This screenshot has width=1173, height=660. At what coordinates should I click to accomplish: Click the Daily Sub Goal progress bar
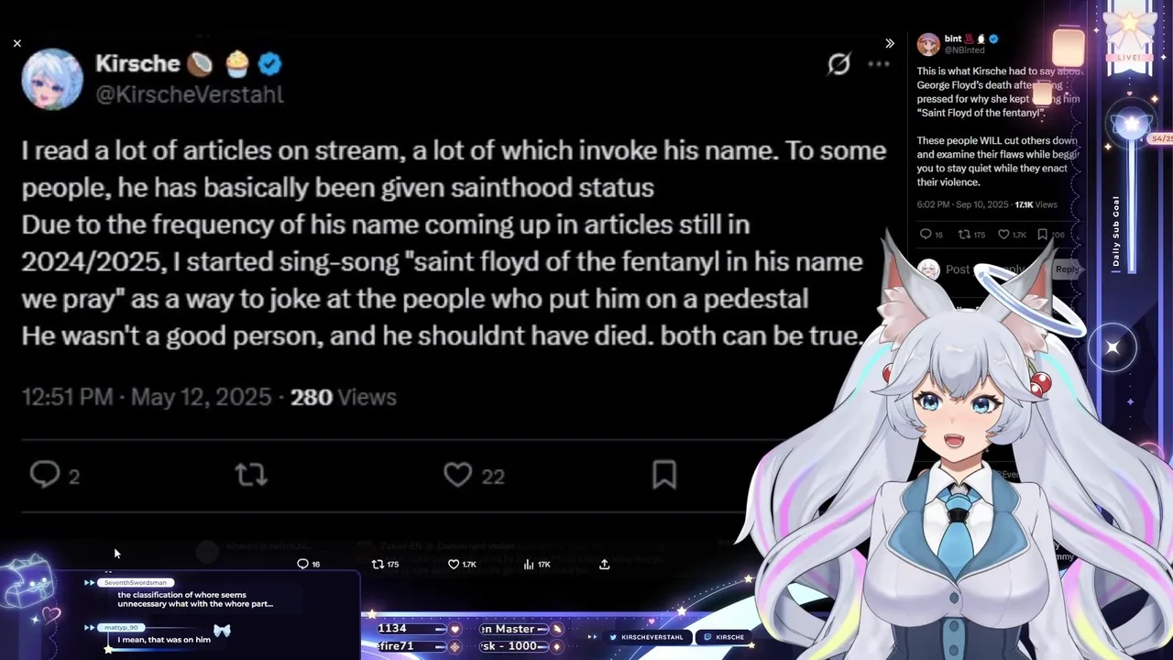tap(1131, 197)
